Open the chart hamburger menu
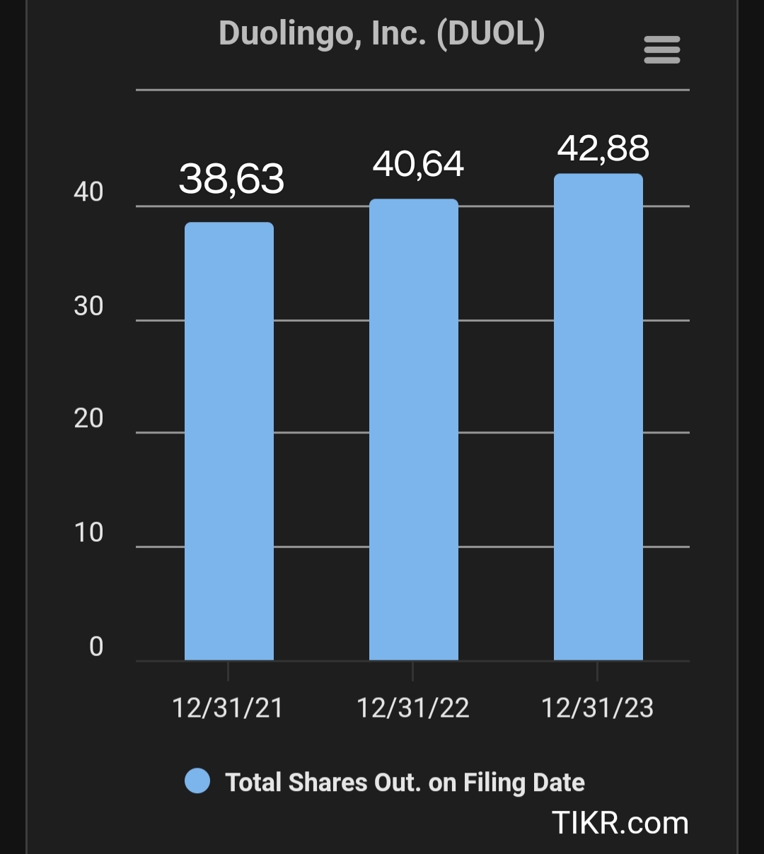764x854 pixels. (661, 50)
